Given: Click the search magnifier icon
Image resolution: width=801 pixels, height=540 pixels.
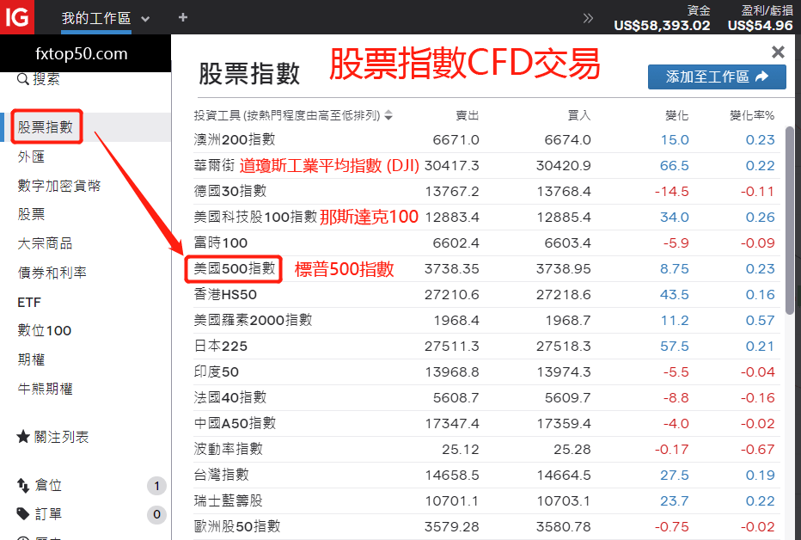Looking at the screenshot, I should [x=22, y=79].
